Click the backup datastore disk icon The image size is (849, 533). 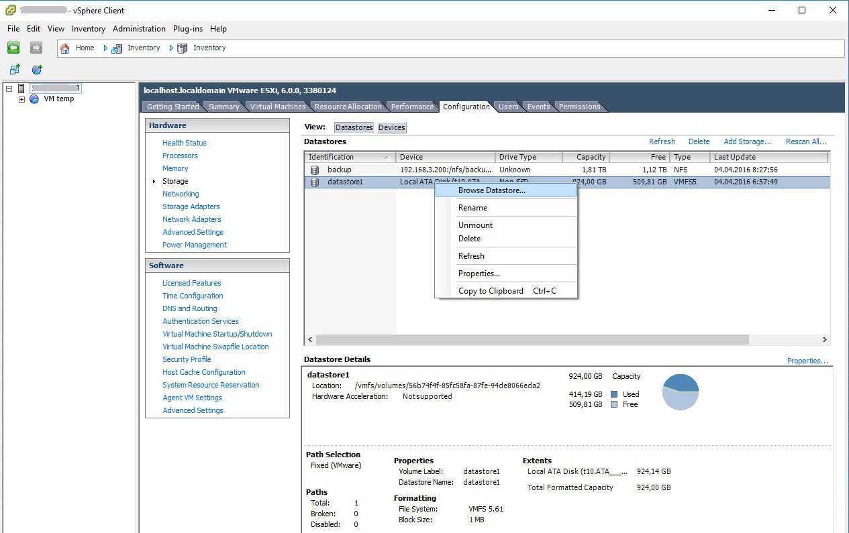point(315,170)
